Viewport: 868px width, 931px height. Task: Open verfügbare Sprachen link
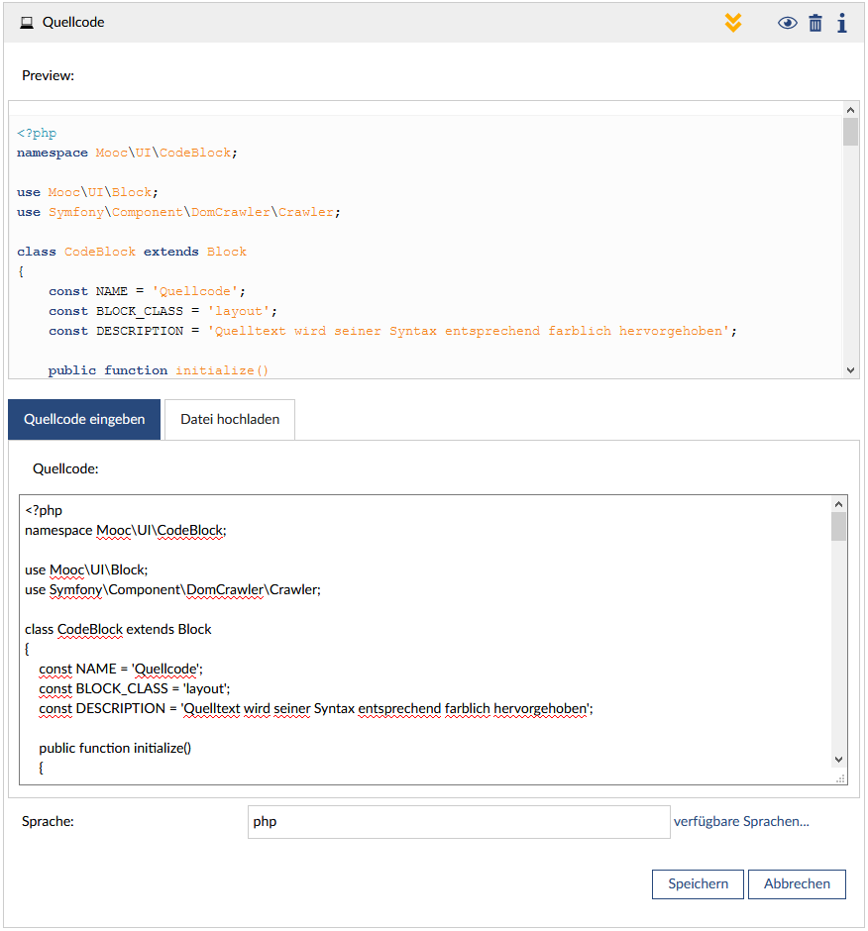tap(741, 821)
